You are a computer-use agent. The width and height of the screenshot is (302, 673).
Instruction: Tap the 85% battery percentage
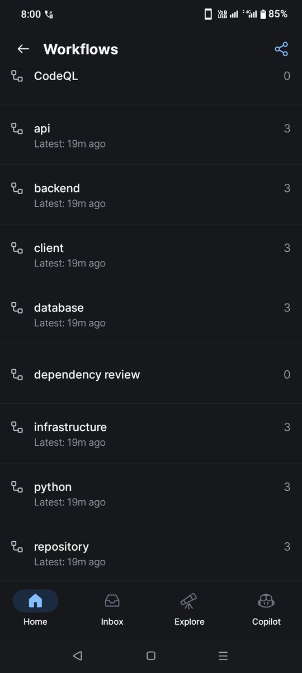pyautogui.click(x=278, y=15)
